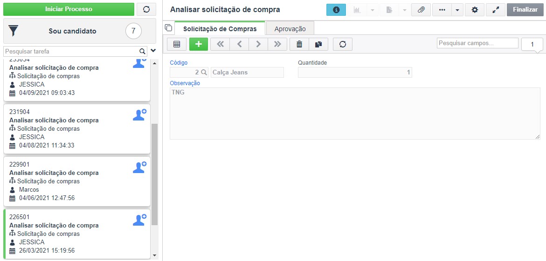Viewport: 546px width, 261px height.
Task: Click the Finalizar button
Action: pyautogui.click(x=525, y=10)
